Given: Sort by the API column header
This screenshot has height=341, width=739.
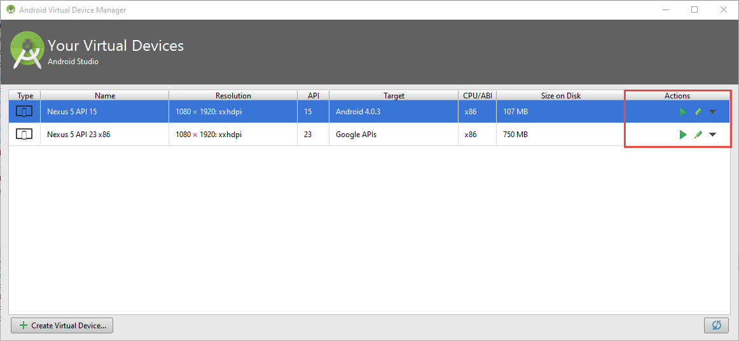Looking at the screenshot, I should (x=314, y=95).
